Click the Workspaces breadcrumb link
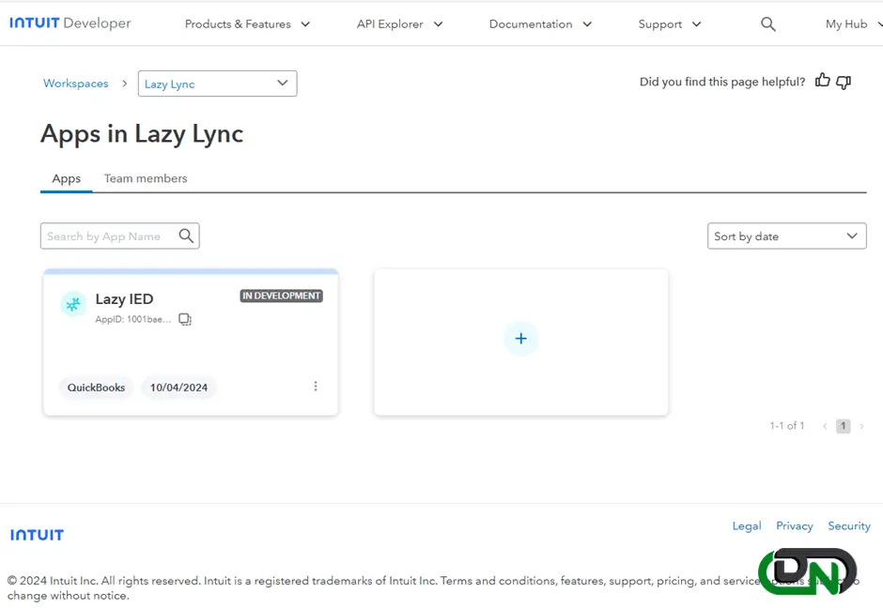 pos(75,84)
